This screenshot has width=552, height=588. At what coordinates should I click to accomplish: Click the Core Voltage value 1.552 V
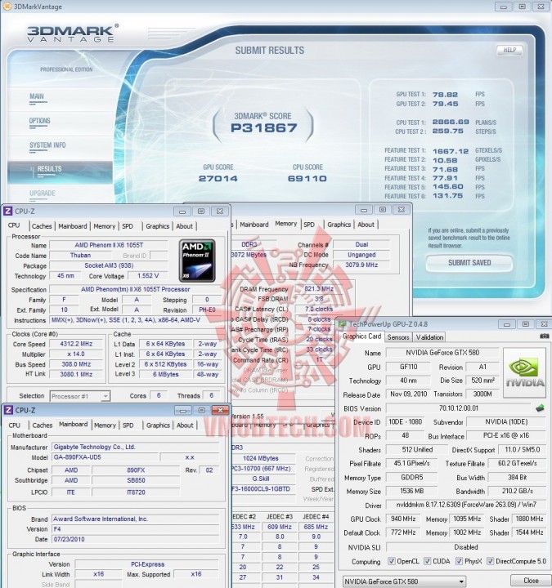[147, 276]
